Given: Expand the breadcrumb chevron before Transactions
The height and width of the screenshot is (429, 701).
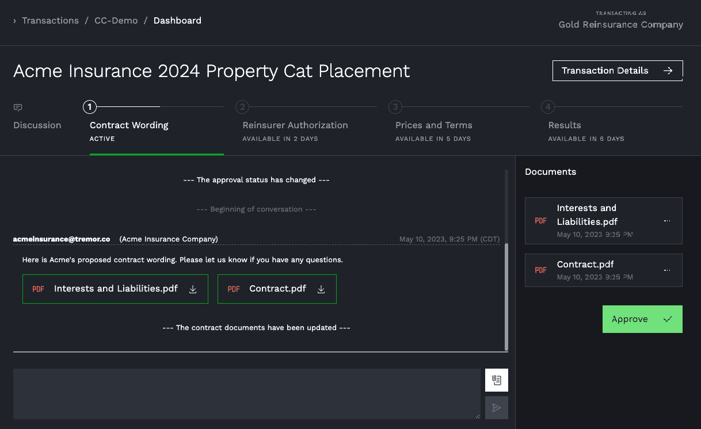Looking at the screenshot, I should tap(14, 21).
